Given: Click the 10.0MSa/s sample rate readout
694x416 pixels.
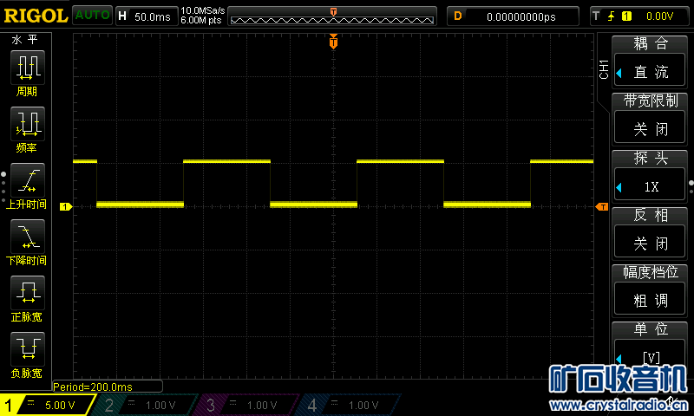Looking at the screenshot, I should 203,10.
